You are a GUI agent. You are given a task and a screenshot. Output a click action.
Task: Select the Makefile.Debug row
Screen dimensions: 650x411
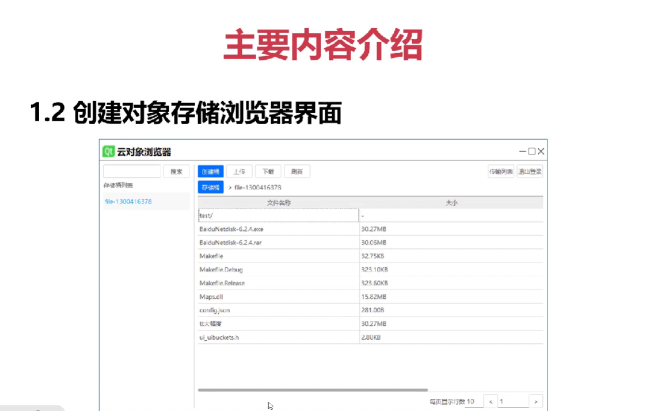click(x=371, y=270)
